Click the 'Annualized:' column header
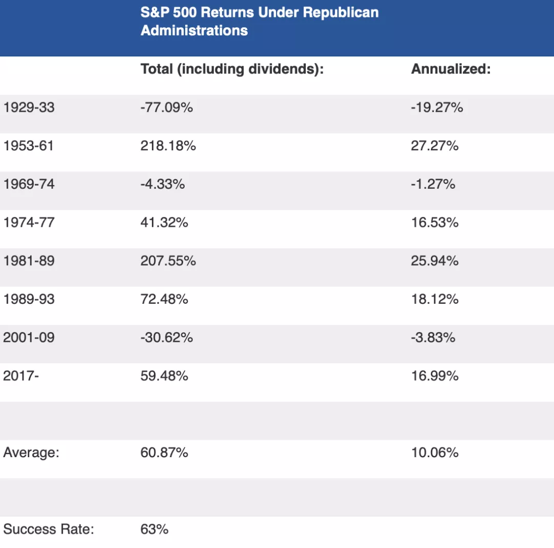 [450, 69]
